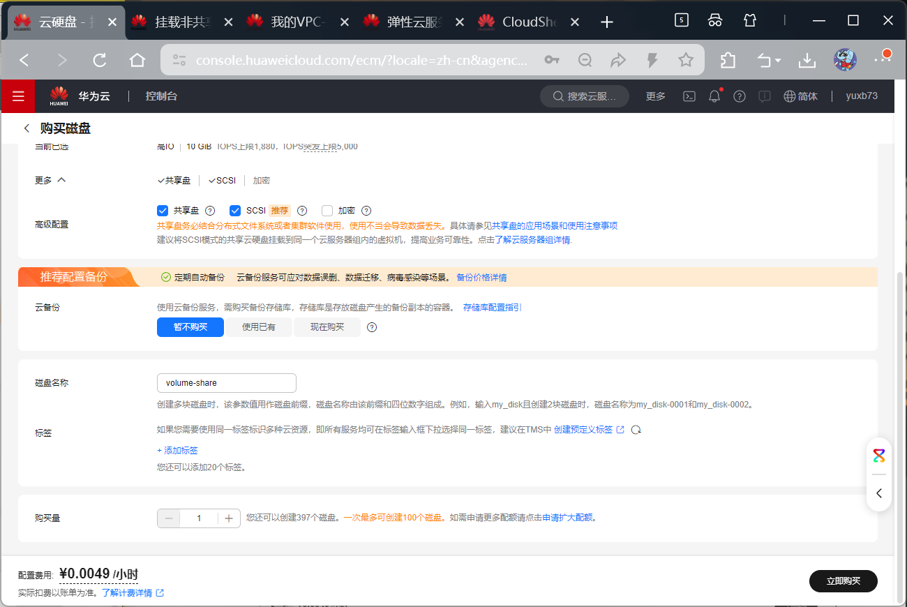Open the billing details link
The height and width of the screenshot is (607, 907).
coord(133,593)
